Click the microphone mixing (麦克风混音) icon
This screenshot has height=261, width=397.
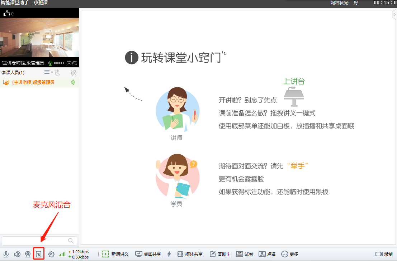pyautogui.click(x=39, y=254)
